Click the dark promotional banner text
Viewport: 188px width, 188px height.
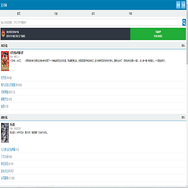coord(16,34)
